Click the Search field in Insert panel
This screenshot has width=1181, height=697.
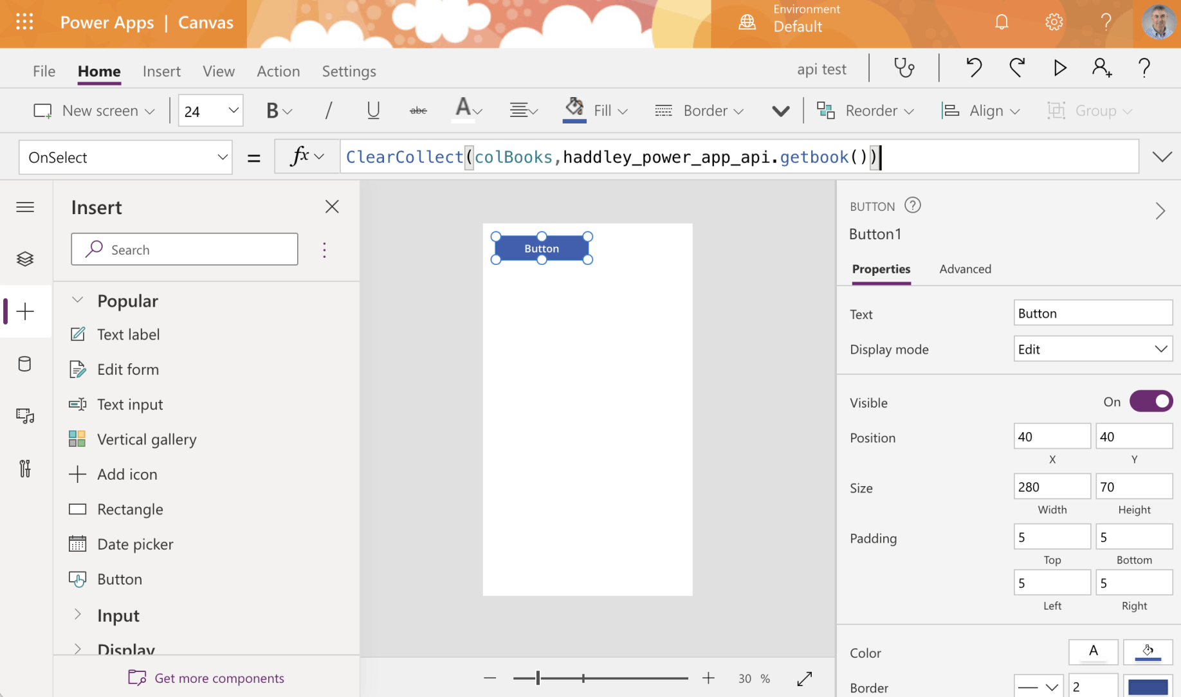click(x=185, y=249)
